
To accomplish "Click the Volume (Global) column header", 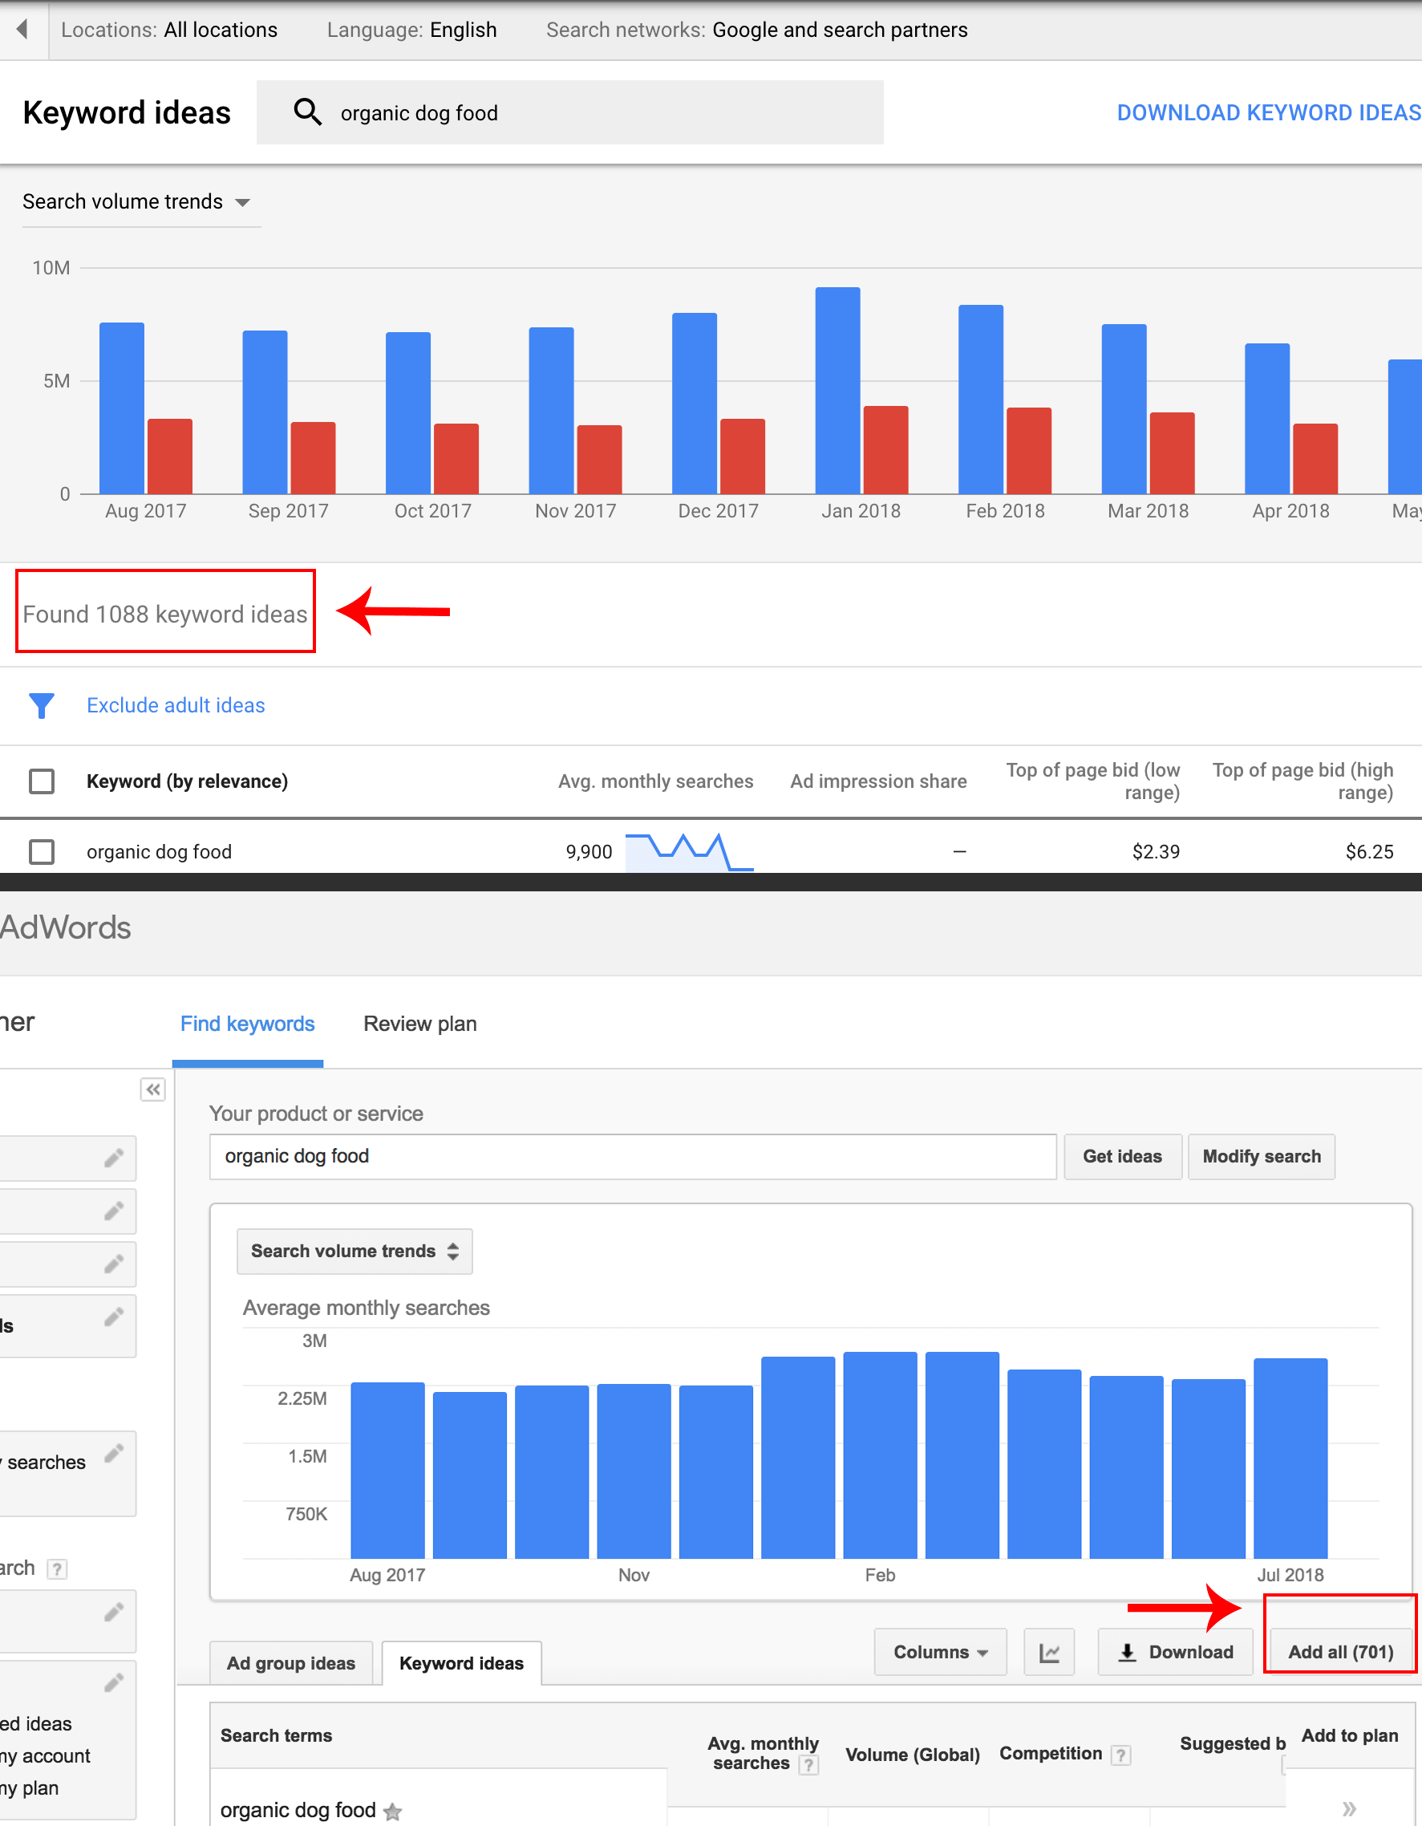I will pos(912,1755).
